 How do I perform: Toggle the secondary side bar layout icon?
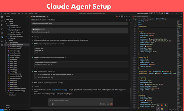point(157,13)
